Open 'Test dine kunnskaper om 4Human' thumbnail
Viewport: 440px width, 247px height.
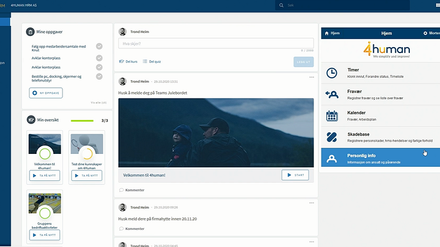(87, 144)
